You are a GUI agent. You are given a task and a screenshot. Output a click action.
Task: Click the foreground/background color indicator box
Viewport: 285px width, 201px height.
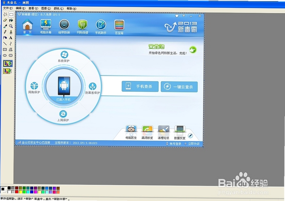tap(4, 190)
